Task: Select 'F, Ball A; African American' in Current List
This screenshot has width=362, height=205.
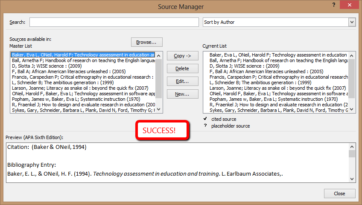Action: pos(266,71)
